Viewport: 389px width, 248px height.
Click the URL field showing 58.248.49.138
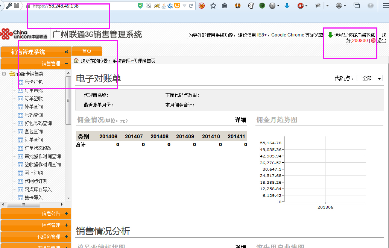84,6
